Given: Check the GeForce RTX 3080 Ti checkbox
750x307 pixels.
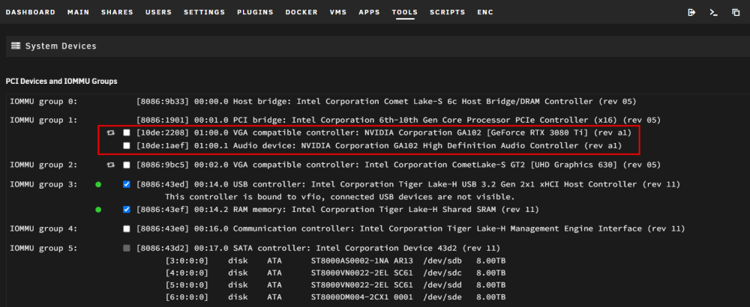Looking at the screenshot, I should click(126, 133).
